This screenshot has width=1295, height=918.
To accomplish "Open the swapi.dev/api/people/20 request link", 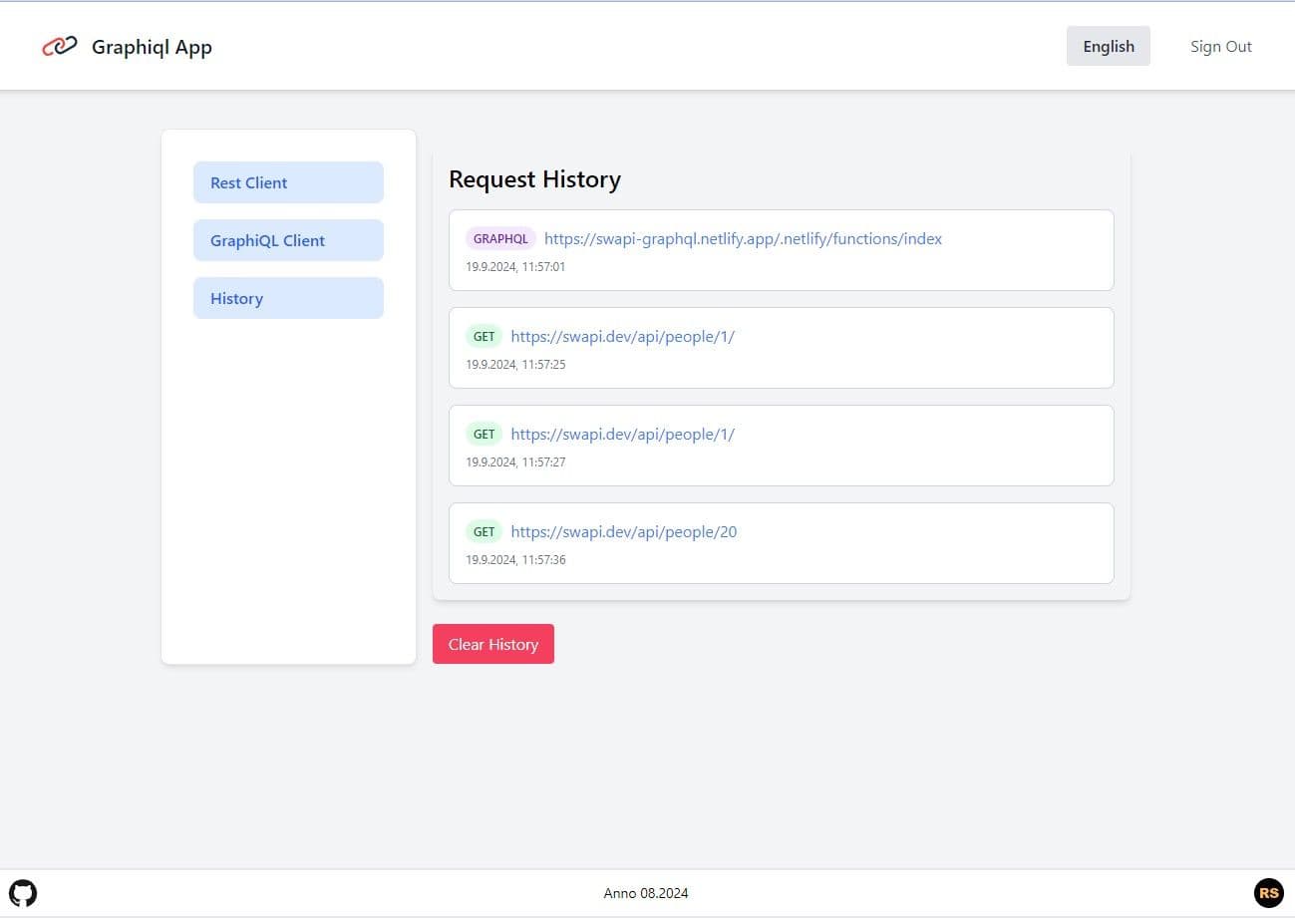I will click(624, 532).
